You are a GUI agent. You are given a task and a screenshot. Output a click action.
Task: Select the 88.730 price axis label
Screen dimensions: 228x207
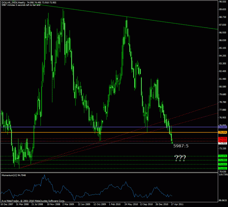[223, 17]
